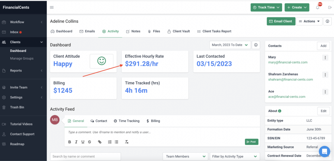Open the Track Time dropdown
Image resolution: width=334 pixels, height=161 pixels.
click(x=266, y=7)
